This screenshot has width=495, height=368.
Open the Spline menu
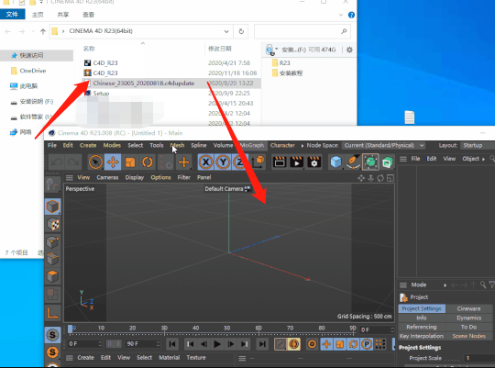pos(199,145)
